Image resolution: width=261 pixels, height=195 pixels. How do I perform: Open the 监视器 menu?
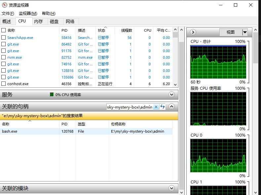pyautogui.click(x=28, y=14)
